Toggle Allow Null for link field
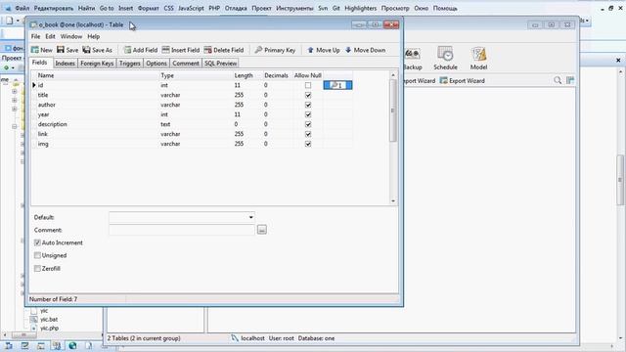This screenshot has height=352, width=626. click(308, 134)
